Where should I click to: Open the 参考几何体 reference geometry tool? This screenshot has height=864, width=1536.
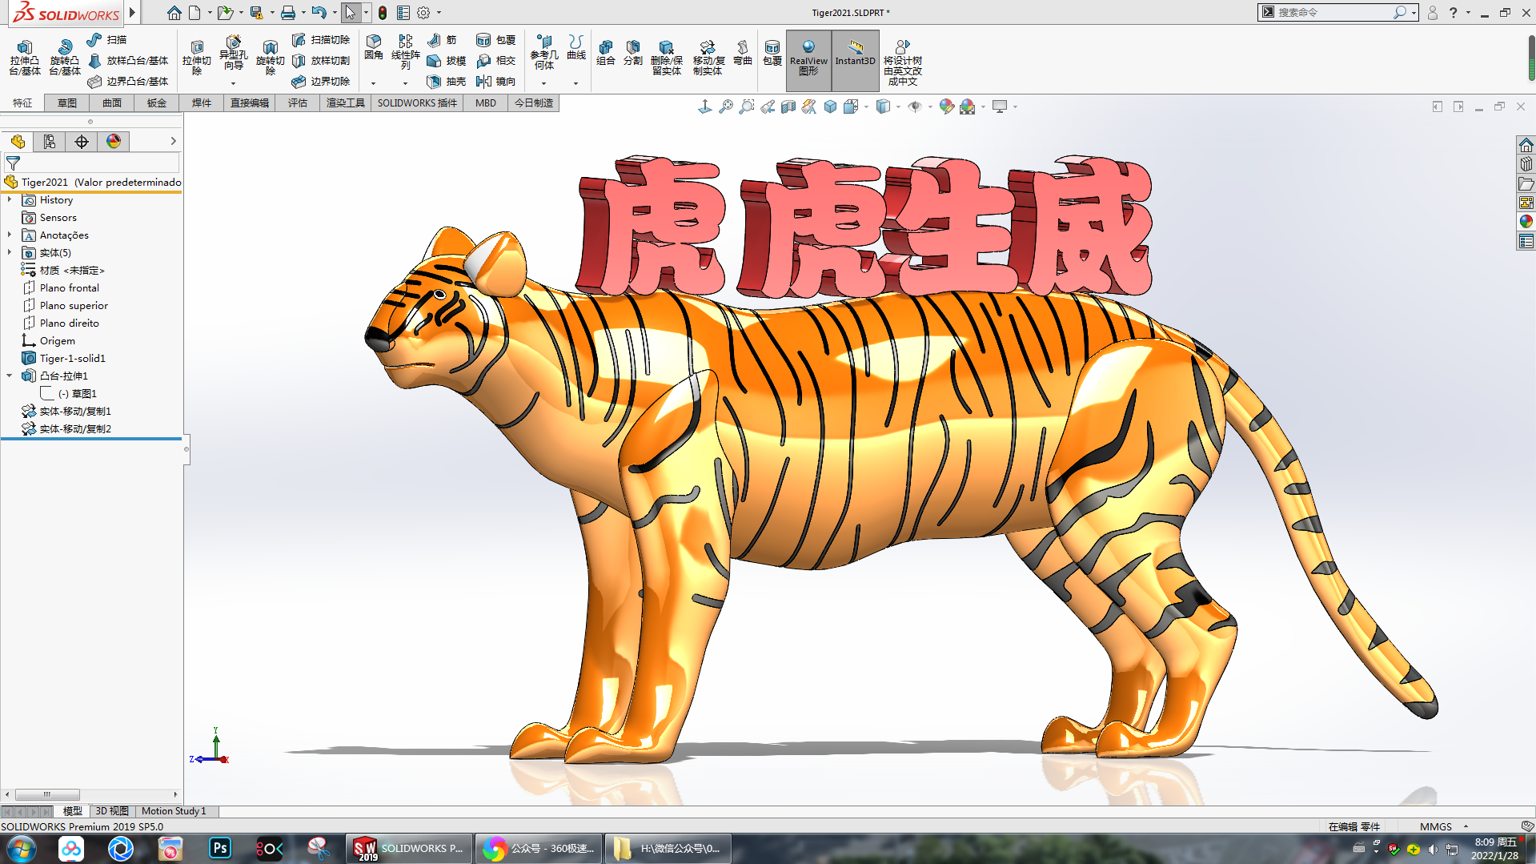tap(544, 52)
